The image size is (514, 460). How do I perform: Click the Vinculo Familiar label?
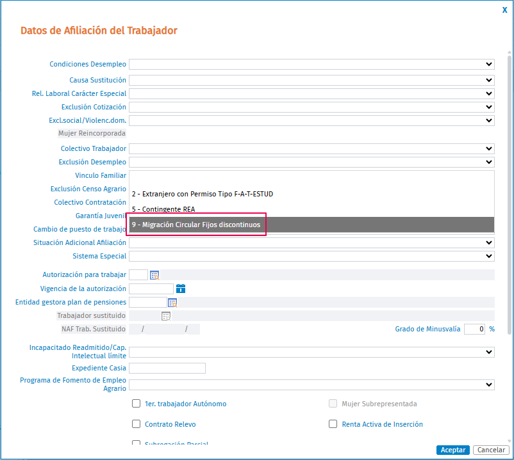[101, 175]
